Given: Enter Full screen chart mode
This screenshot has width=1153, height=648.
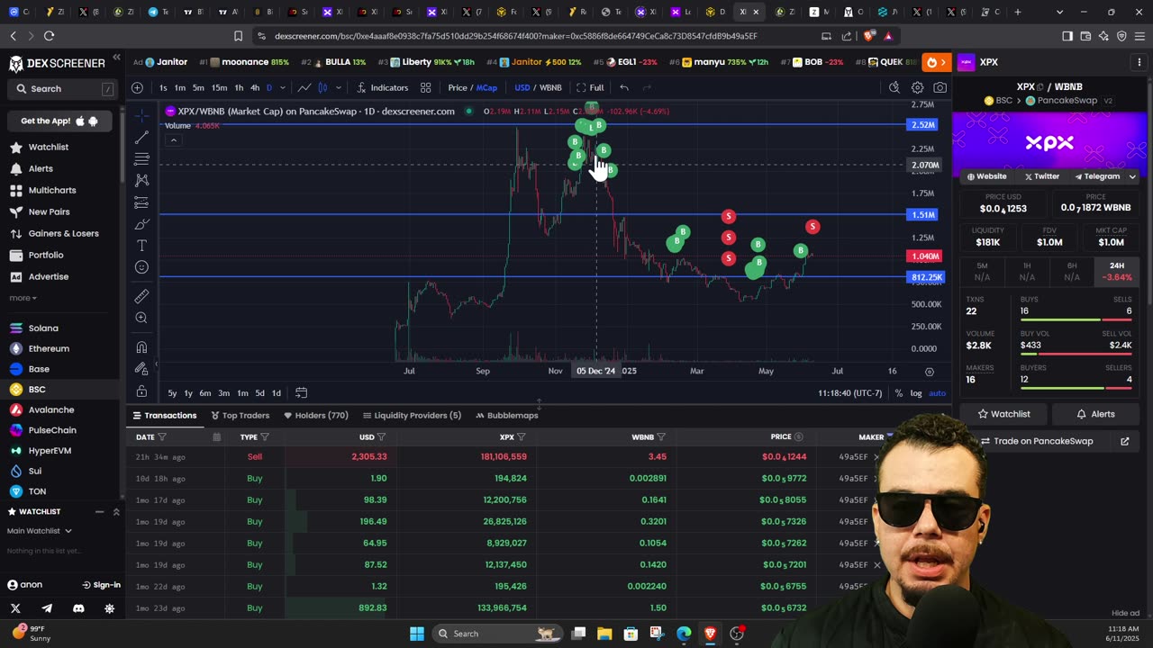Looking at the screenshot, I should click(x=590, y=87).
